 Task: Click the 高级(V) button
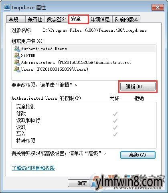[138, 155]
